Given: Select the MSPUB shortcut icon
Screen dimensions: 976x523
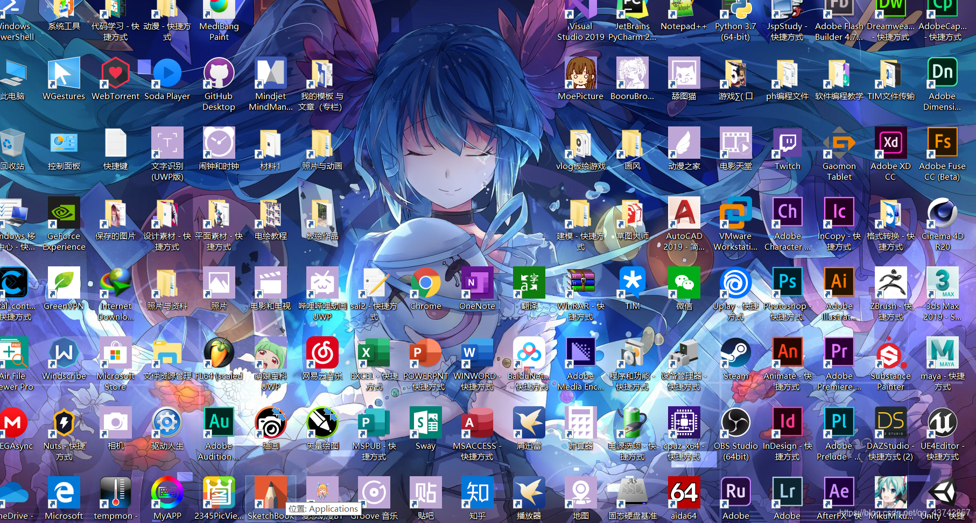Looking at the screenshot, I should tap(374, 423).
